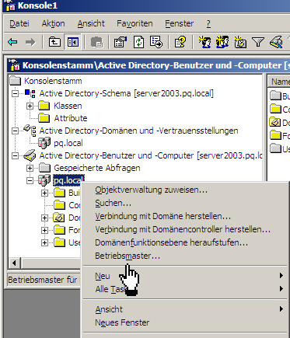Click the create new user icon
This screenshot has width=290, height=338.
point(204,42)
